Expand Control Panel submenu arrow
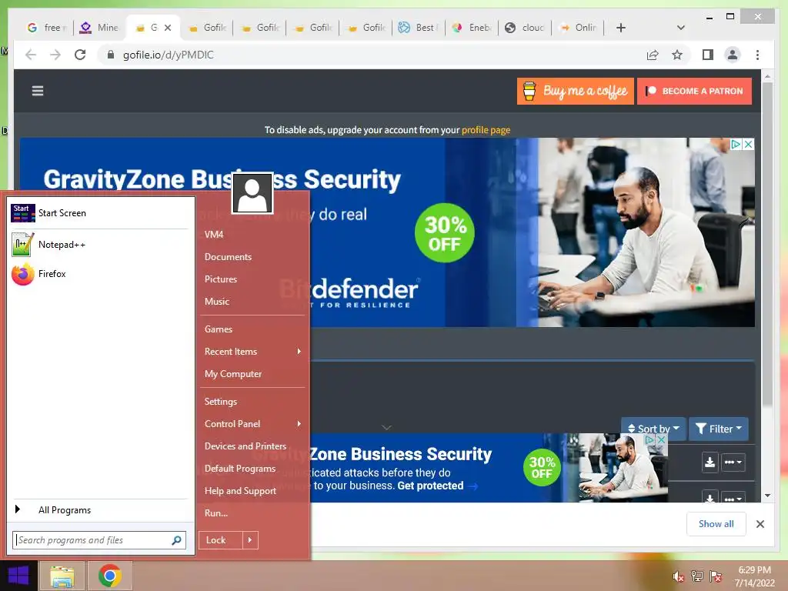Image resolution: width=788 pixels, height=591 pixels. point(299,424)
